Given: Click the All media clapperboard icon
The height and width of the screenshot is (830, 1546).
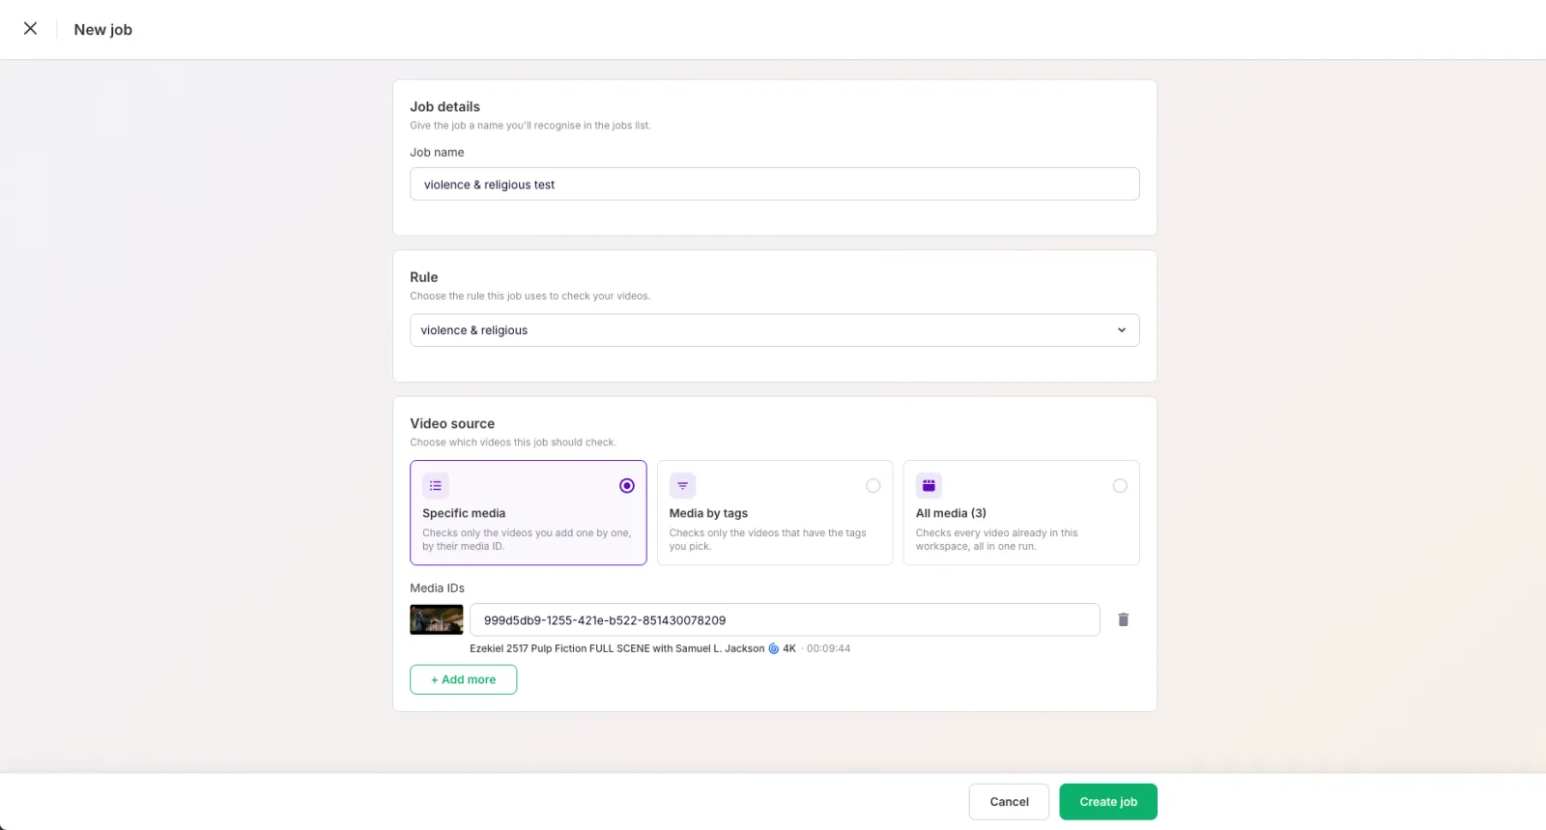Looking at the screenshot, I should click(929, 486).
